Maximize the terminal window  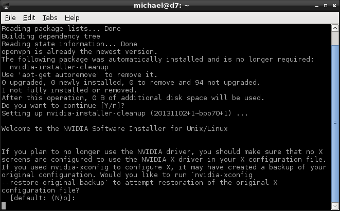tap(326, 6)
